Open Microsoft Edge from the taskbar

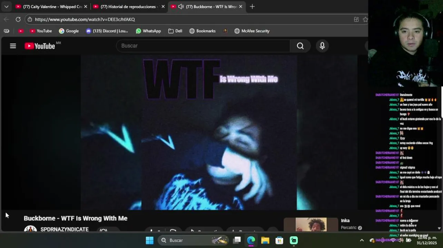click(x=251, y=240)
